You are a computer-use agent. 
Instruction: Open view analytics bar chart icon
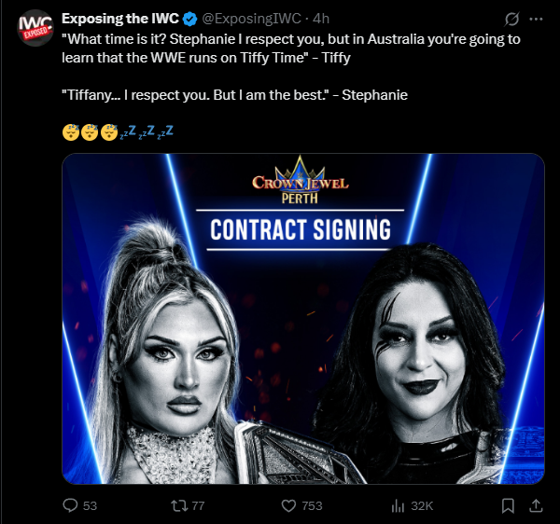pos(398,505)
